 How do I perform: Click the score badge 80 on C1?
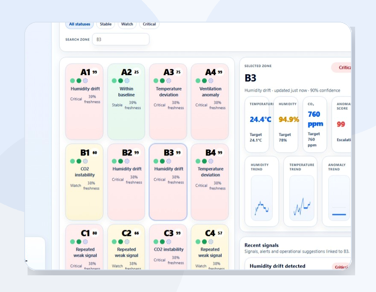95,233
